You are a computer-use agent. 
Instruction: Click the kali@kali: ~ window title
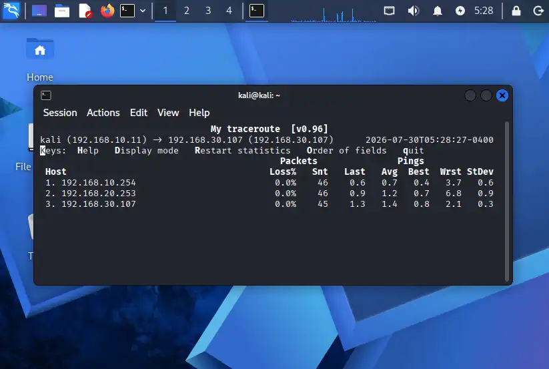(259, 95)
